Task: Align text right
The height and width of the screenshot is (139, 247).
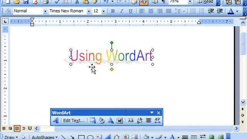Action: (x=159, y=11)
